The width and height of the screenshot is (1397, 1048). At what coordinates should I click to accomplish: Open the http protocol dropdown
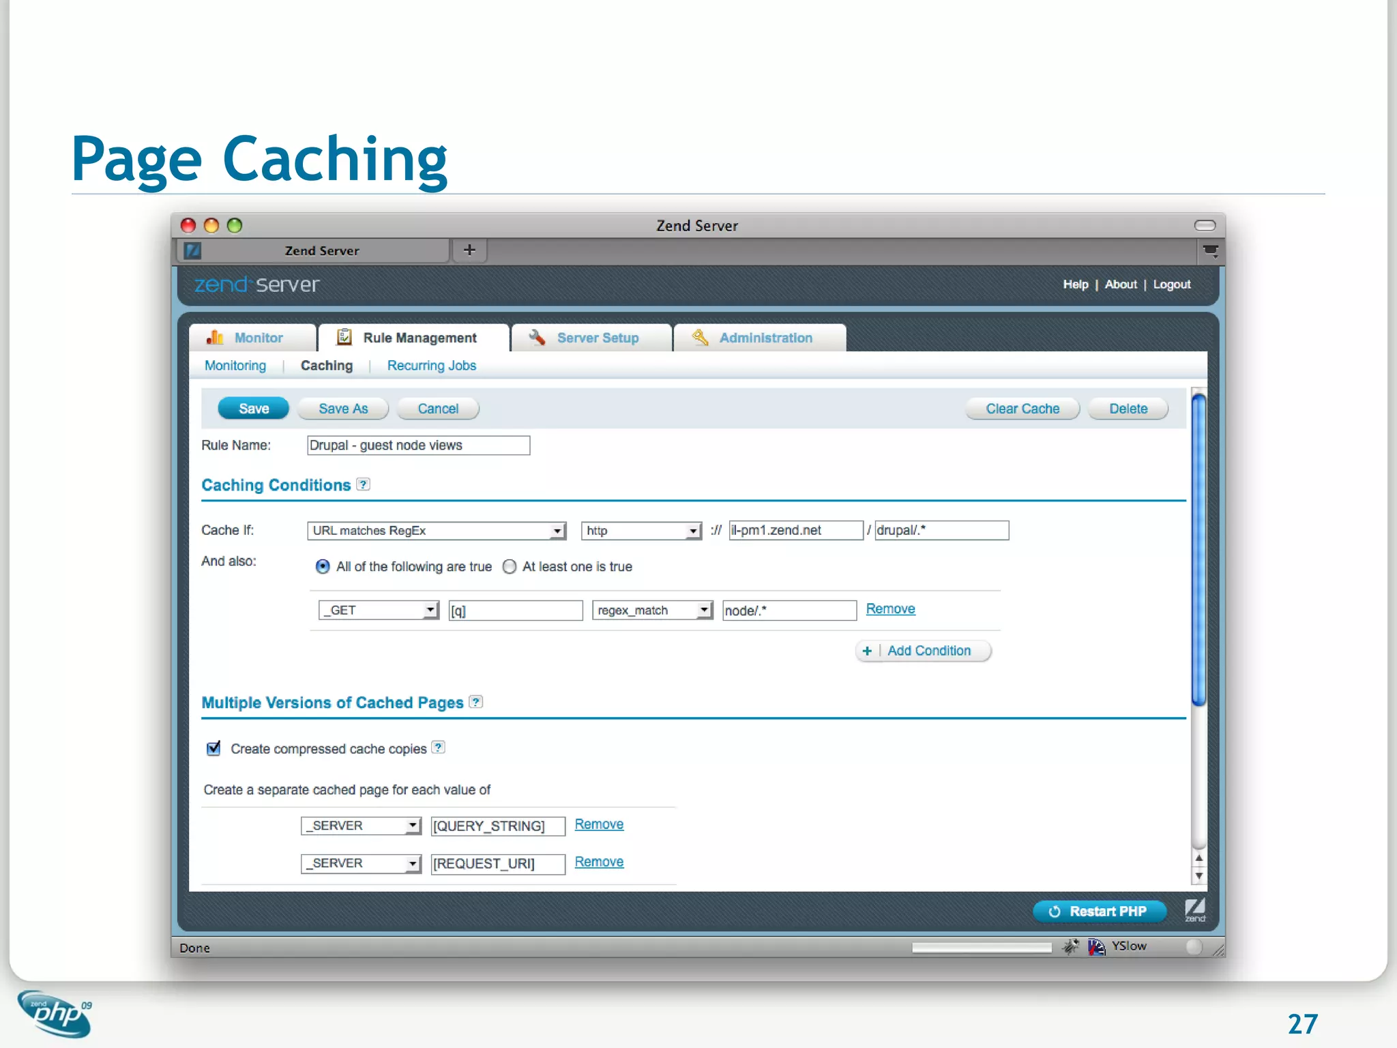click(x=641, y=531)
